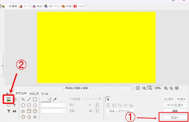
Task: Click the 不透明度 opacity slider
Action: click(92, 99)
